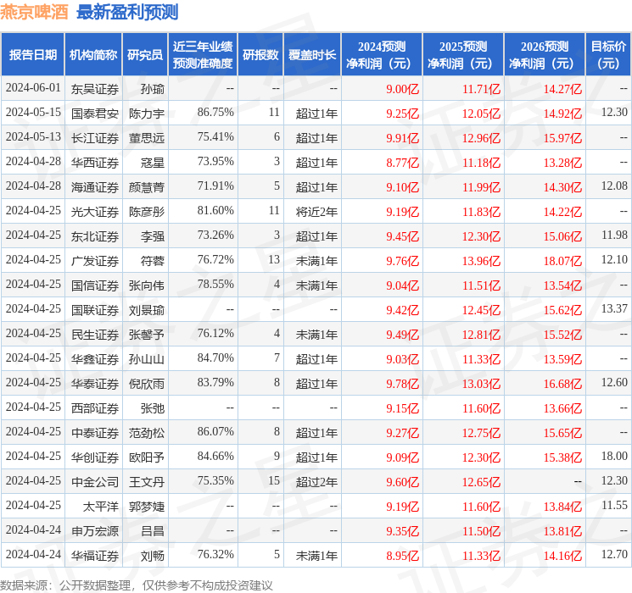Click coverage duration 超过2年

tap(316, 481)
